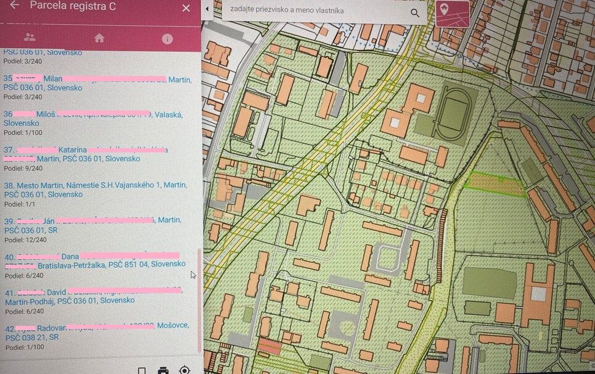Locate the parcel with the target icon
Viewport: 595px width, 374px height.
click(184, 370)
